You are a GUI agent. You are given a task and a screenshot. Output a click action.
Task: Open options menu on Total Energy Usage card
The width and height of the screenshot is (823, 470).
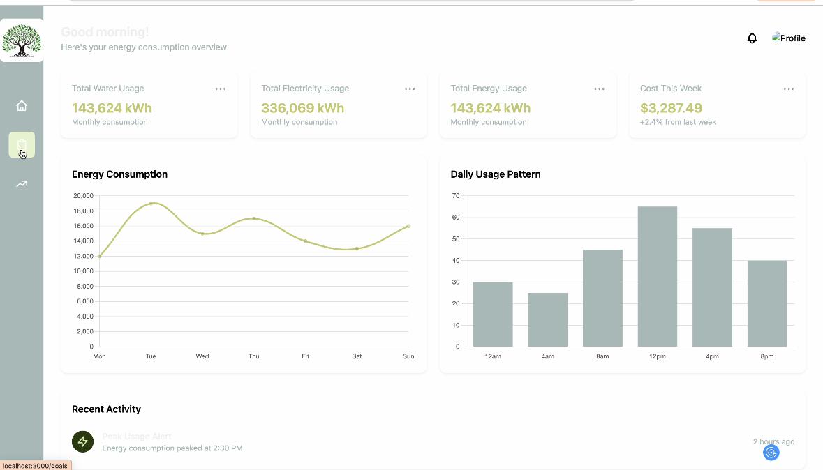[600, 89]
